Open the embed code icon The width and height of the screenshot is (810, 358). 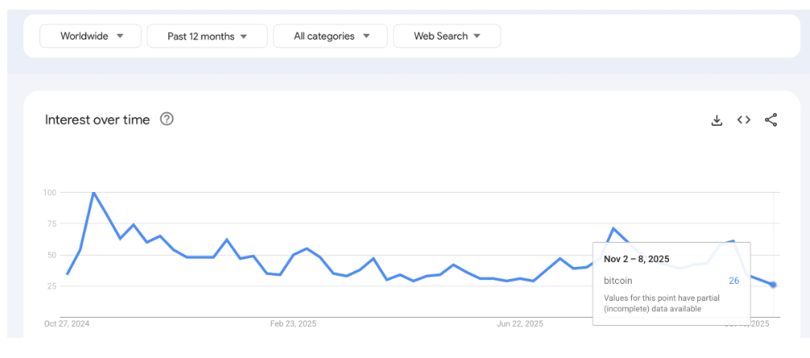744,120
